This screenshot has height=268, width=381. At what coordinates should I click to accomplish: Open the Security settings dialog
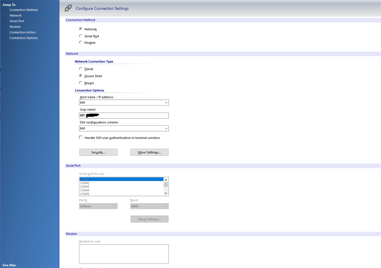click(x=98, y=152)
